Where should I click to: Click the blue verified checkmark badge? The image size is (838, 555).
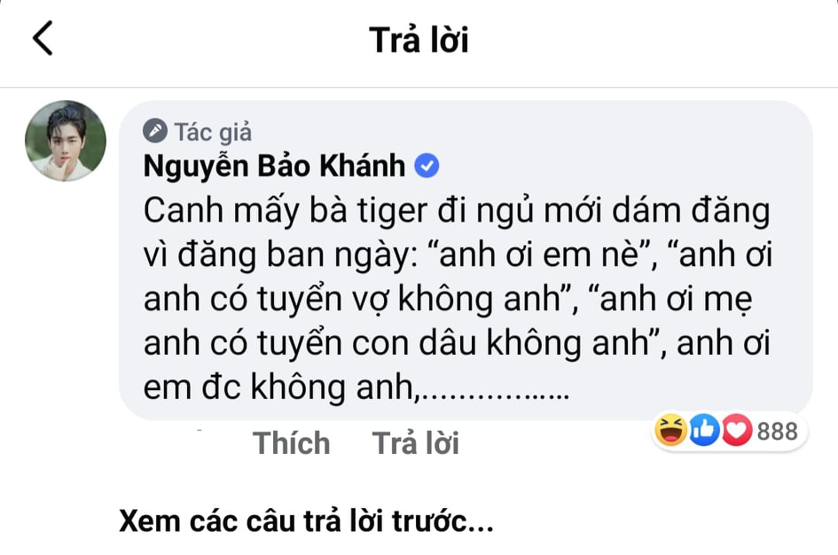click(x=427, y=166)
